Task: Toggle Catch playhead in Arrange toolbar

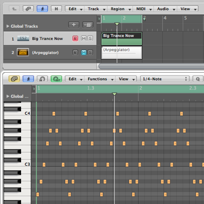Action: point(42,9)
